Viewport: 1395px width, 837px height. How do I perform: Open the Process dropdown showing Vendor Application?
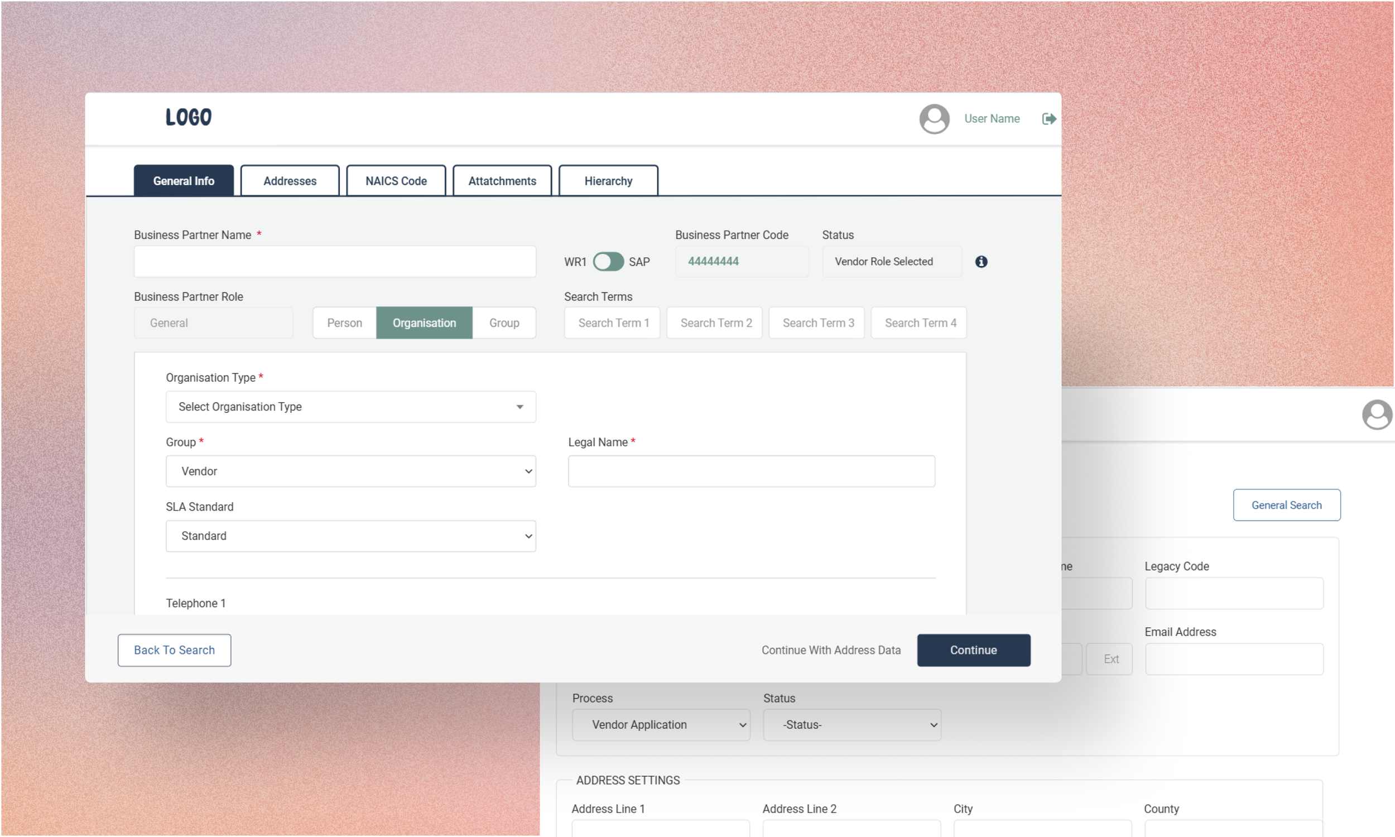tap(661, 725)
